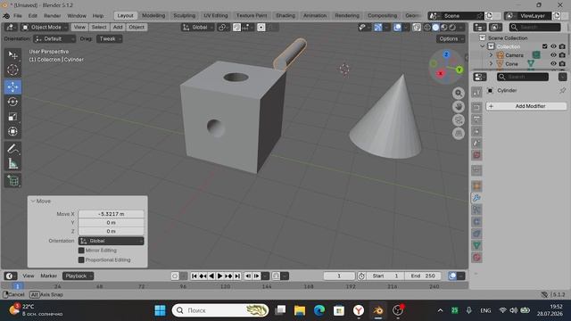This screenshot has width=571, height=321.
Task: Activate the Cursor tool
Action: point(12,70)
